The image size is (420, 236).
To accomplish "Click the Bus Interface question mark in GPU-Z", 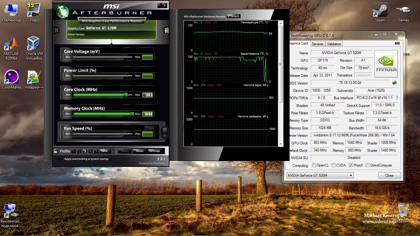I will point(397,98).
